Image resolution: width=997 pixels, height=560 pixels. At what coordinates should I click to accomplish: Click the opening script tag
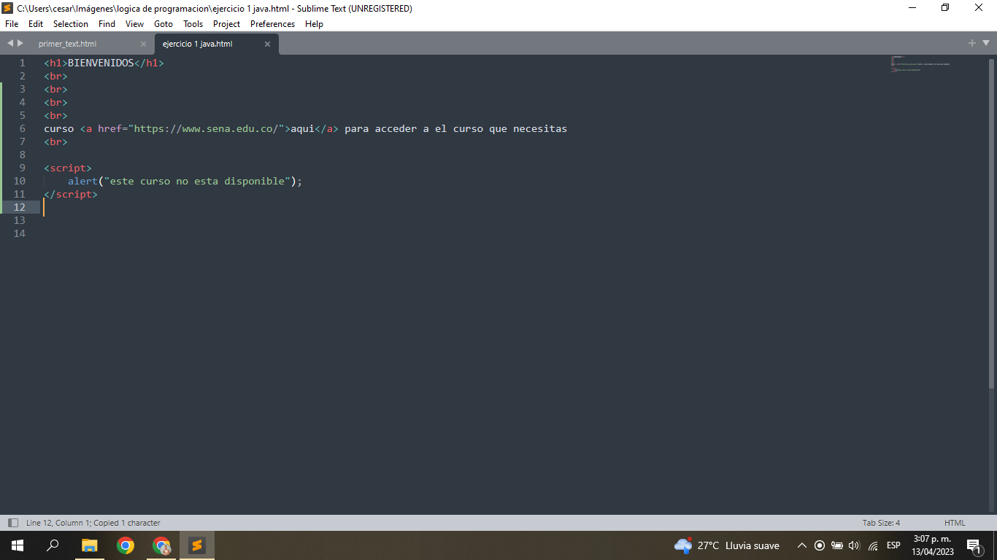[68, 168]
